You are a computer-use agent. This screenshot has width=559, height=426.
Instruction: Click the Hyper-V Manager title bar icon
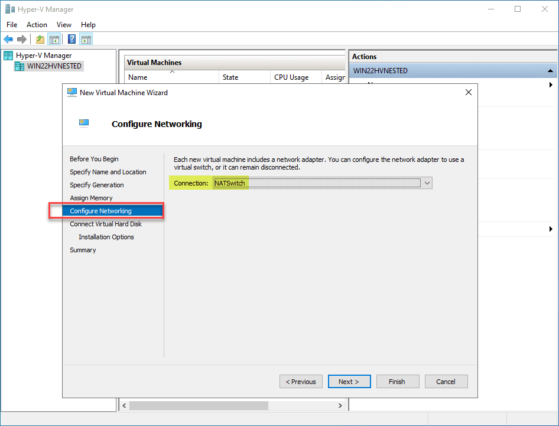coord(10,9)
